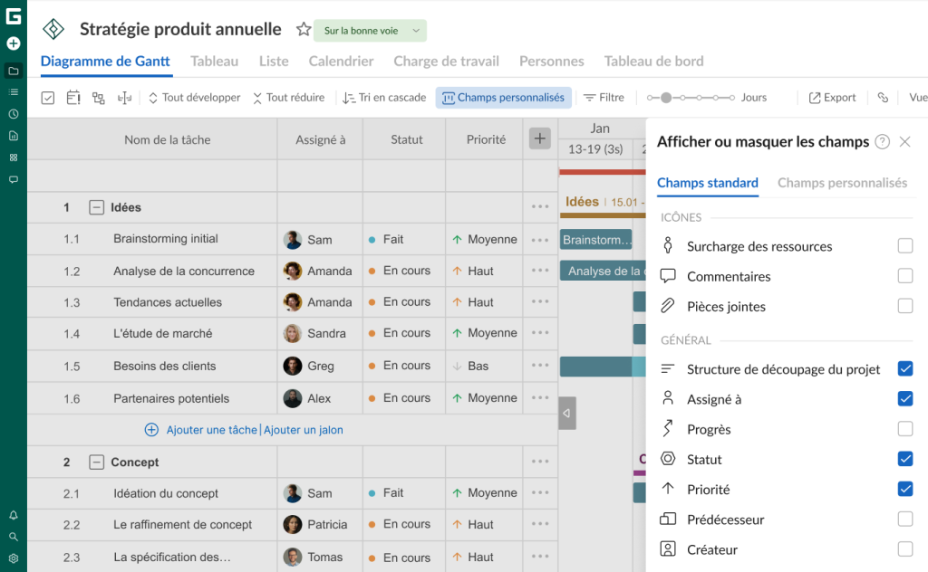This screenshot has width=928, height=572.
Task: Open more options for Brainstorming initial row
Action: click(x=540, y=240)
